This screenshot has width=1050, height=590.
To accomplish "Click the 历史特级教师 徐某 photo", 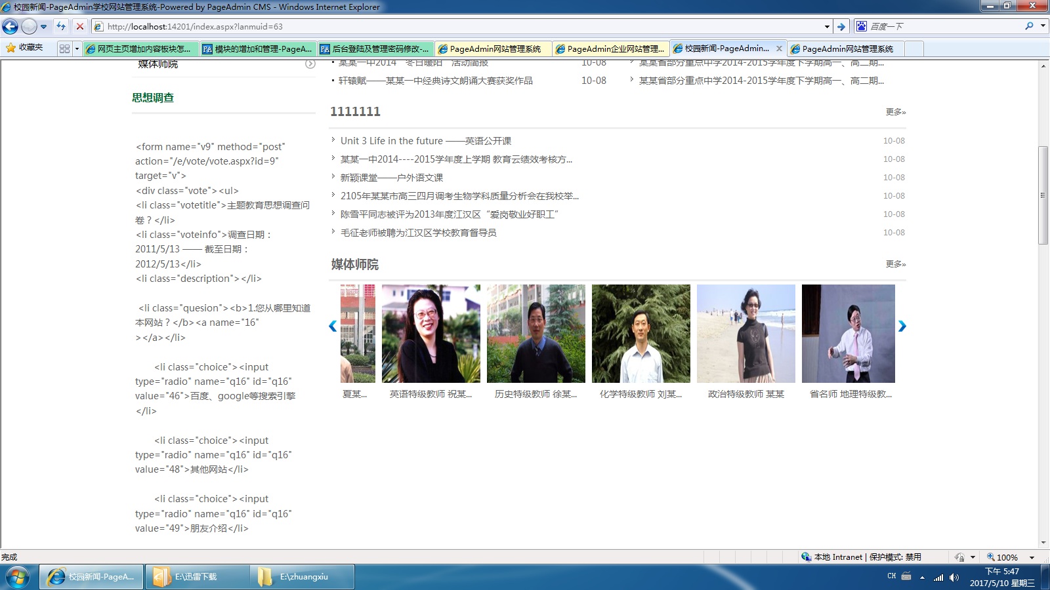I will 536,334.
